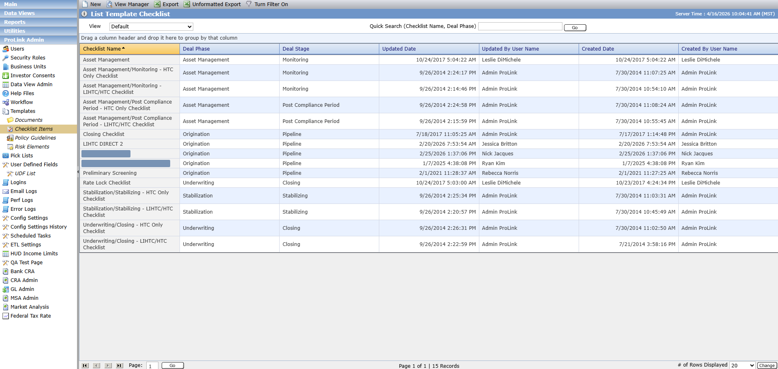Click the Export Excel icon

click(157, 4)
